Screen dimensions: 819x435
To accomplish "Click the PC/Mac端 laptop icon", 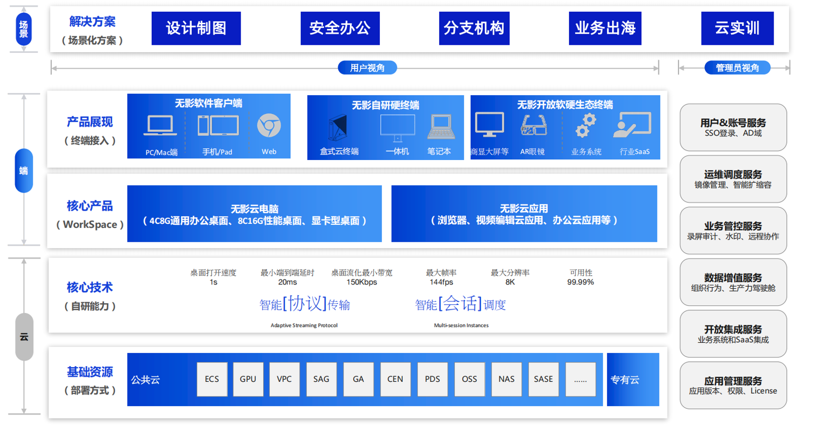I will [x=160, y=126].
